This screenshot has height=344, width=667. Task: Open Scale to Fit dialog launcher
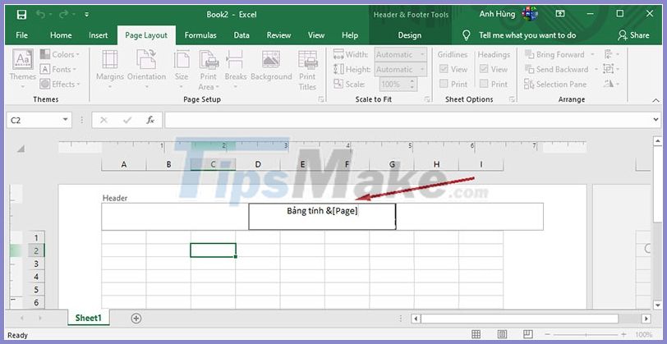[x=426, y=99]
